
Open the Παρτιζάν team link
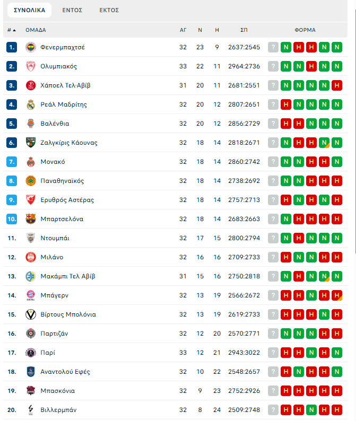tap(54, 334)
